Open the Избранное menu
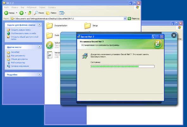 [x=32, y=7]
